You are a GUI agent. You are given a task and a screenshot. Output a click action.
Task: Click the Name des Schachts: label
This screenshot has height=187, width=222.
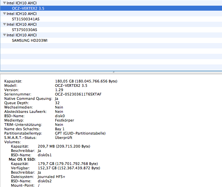22,129
